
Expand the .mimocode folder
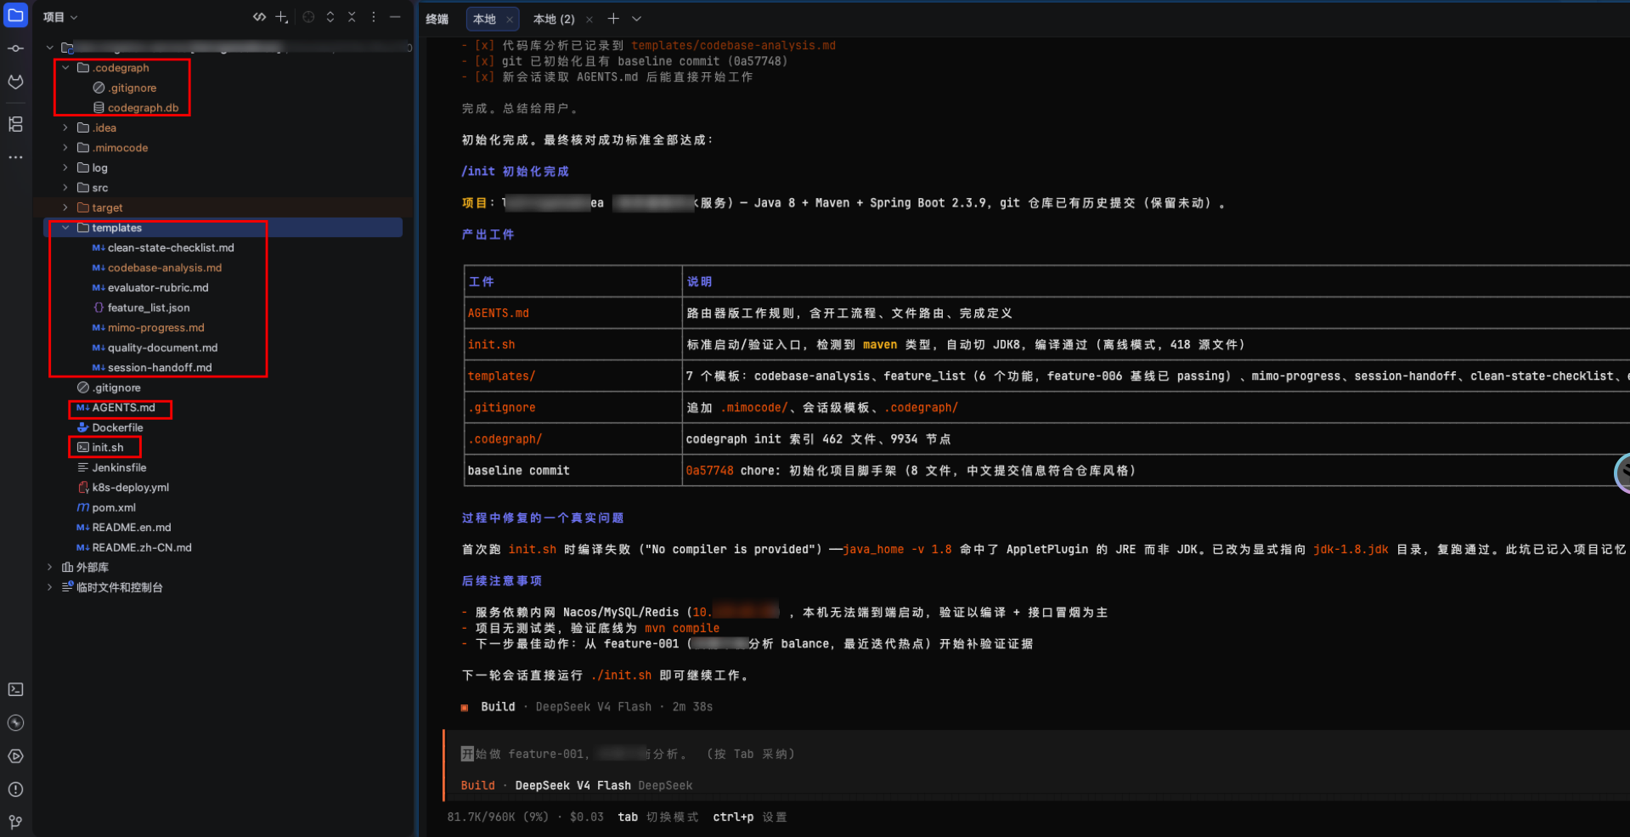pos(65,148)
